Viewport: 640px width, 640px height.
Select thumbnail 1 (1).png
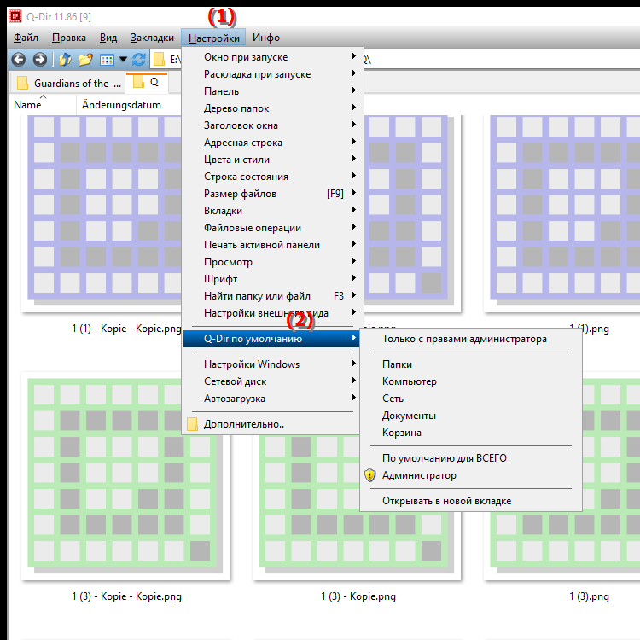(x=561, y=212)
